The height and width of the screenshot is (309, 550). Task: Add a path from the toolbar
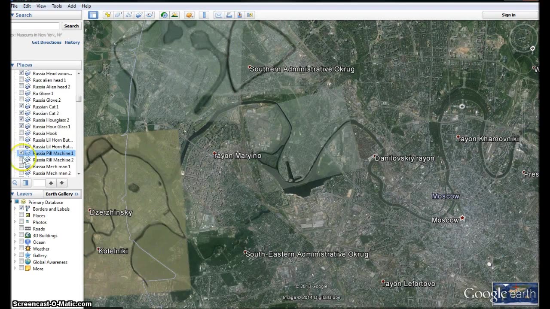coord(129,15)
